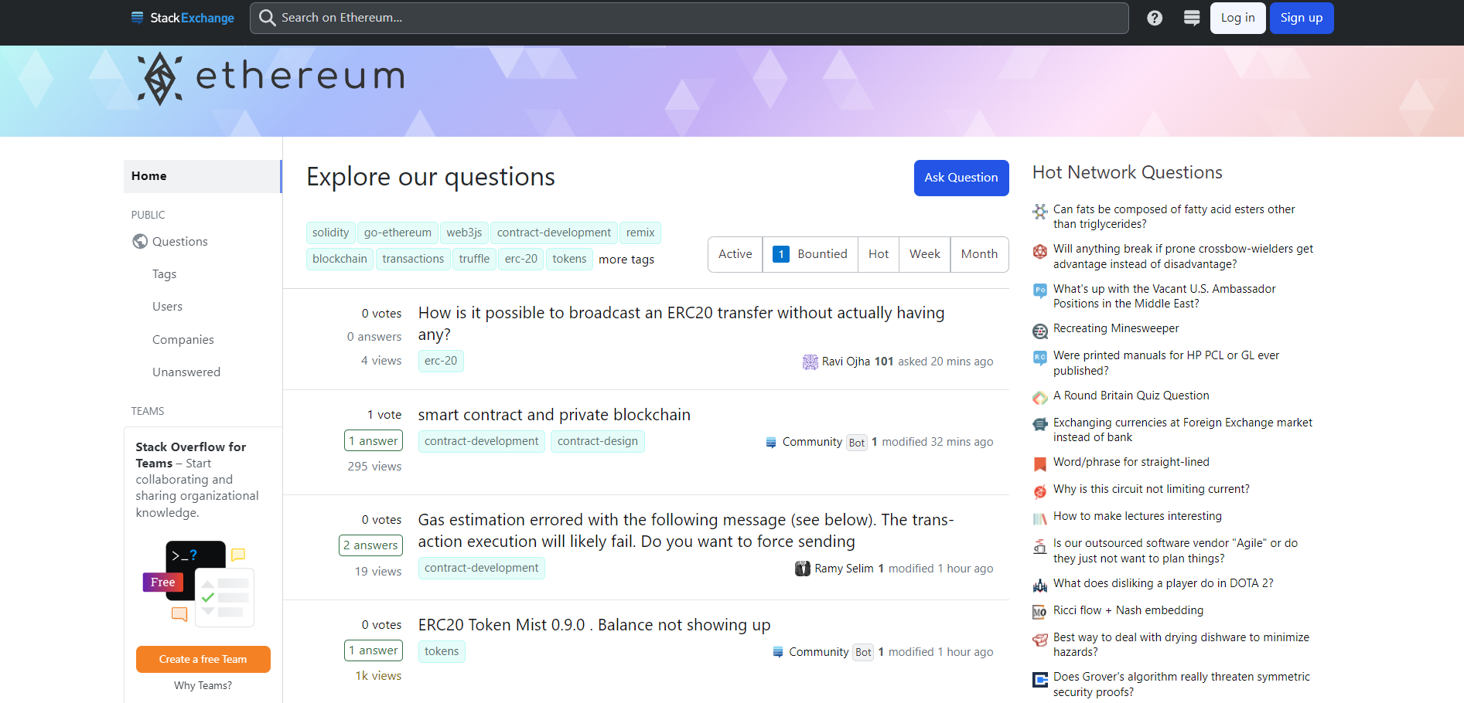Click the Stack Exchange logo icon
This screenshot has width=1464, height=703.
[x=137, y=17]
